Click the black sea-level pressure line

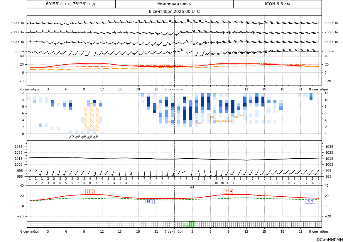[x=174, y=159]
